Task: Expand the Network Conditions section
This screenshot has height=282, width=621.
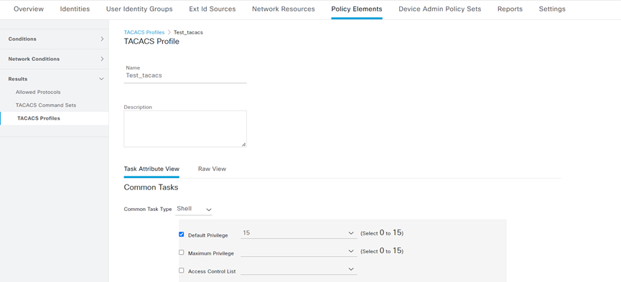Action: (55, 59)
